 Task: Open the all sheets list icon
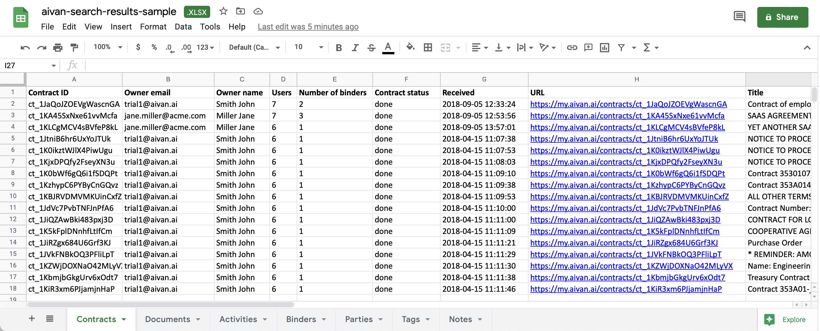(x=50, y=319)
